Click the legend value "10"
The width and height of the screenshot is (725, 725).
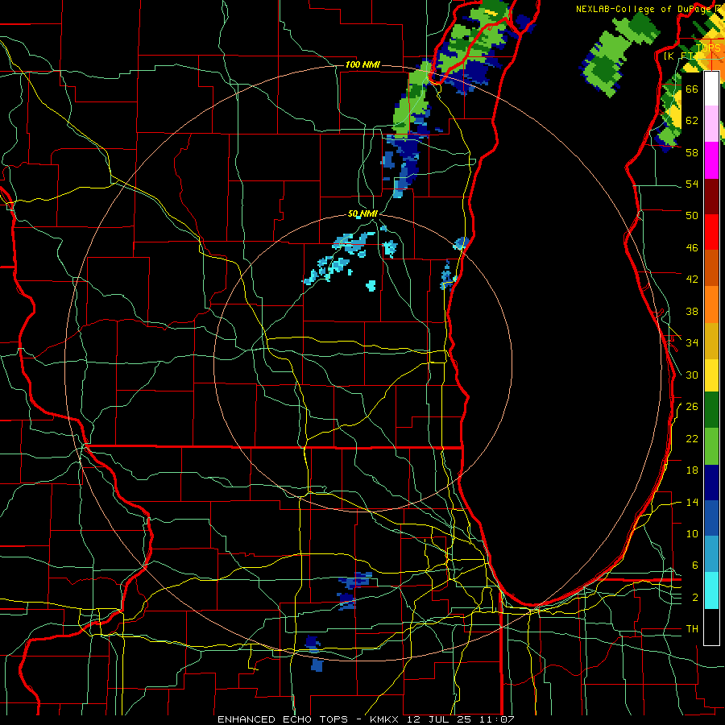[692, 533]
